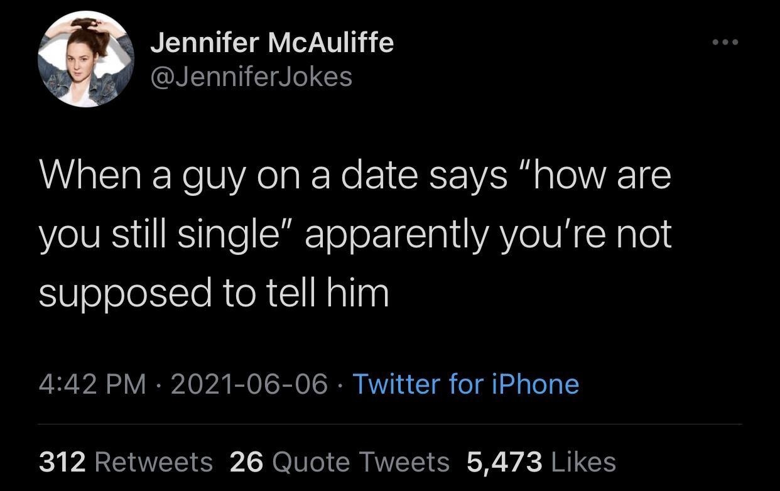Screen dimensions: 780x491
Task: Open the @JenniferJokes profile handle
Action: 250,77
